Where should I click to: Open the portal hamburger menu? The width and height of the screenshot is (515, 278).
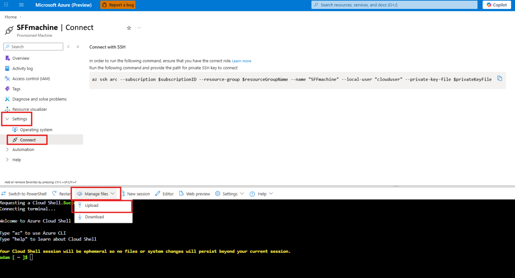pos(21,5)
